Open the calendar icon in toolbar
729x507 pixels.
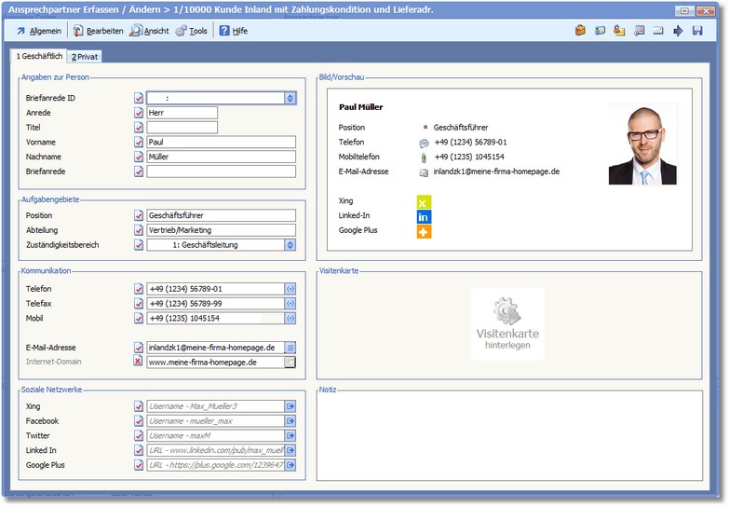point(639,31)
